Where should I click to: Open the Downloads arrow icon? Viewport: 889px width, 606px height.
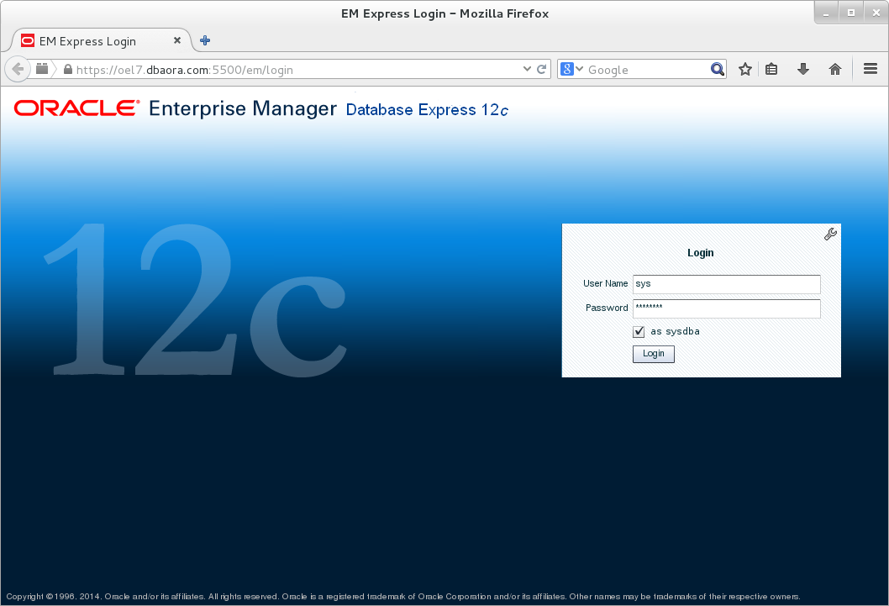point(802,69)
